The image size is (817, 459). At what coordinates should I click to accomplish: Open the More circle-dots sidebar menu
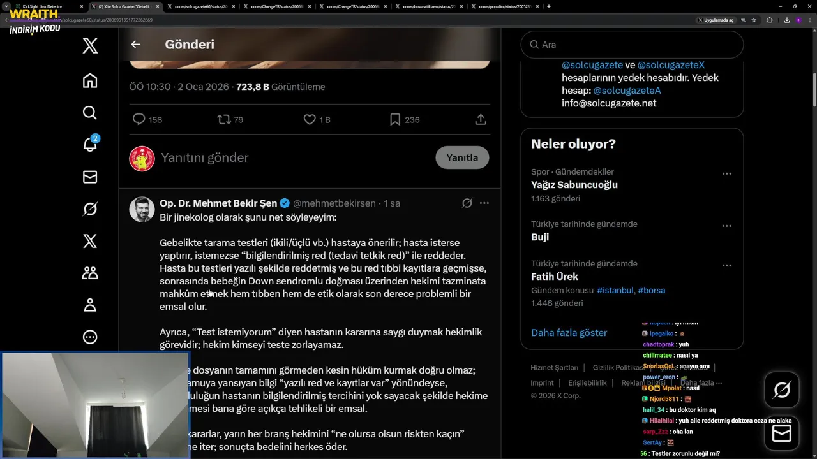click(90, 337)
